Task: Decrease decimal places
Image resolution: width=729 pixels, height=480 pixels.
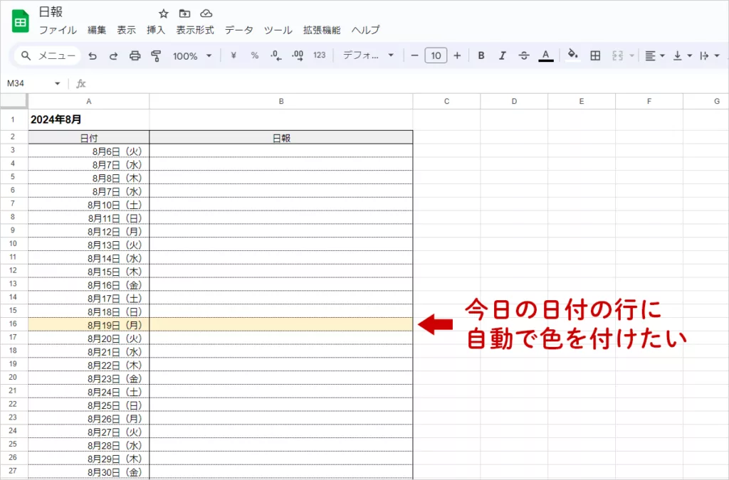Action: 276,55
